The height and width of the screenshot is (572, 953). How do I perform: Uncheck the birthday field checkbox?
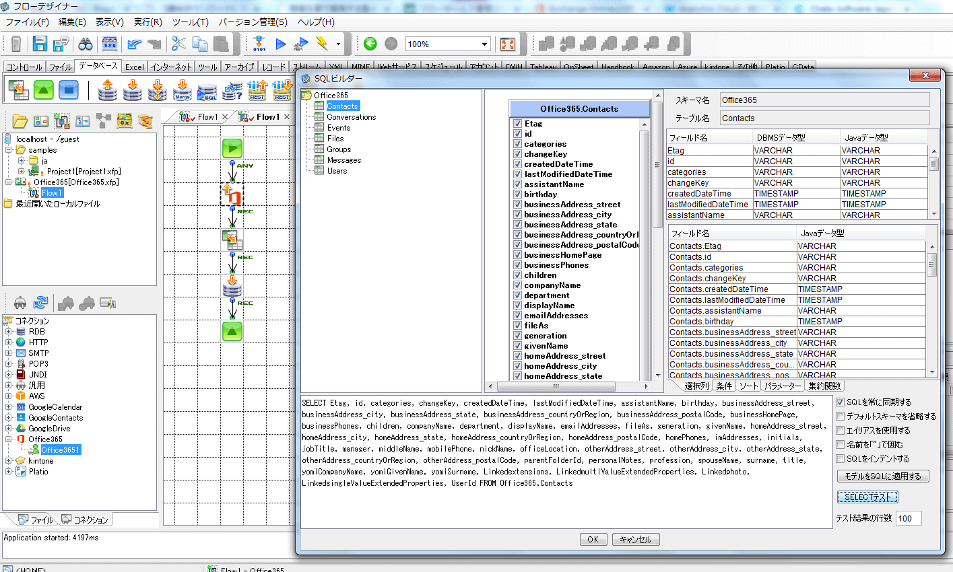coord(517,194)
